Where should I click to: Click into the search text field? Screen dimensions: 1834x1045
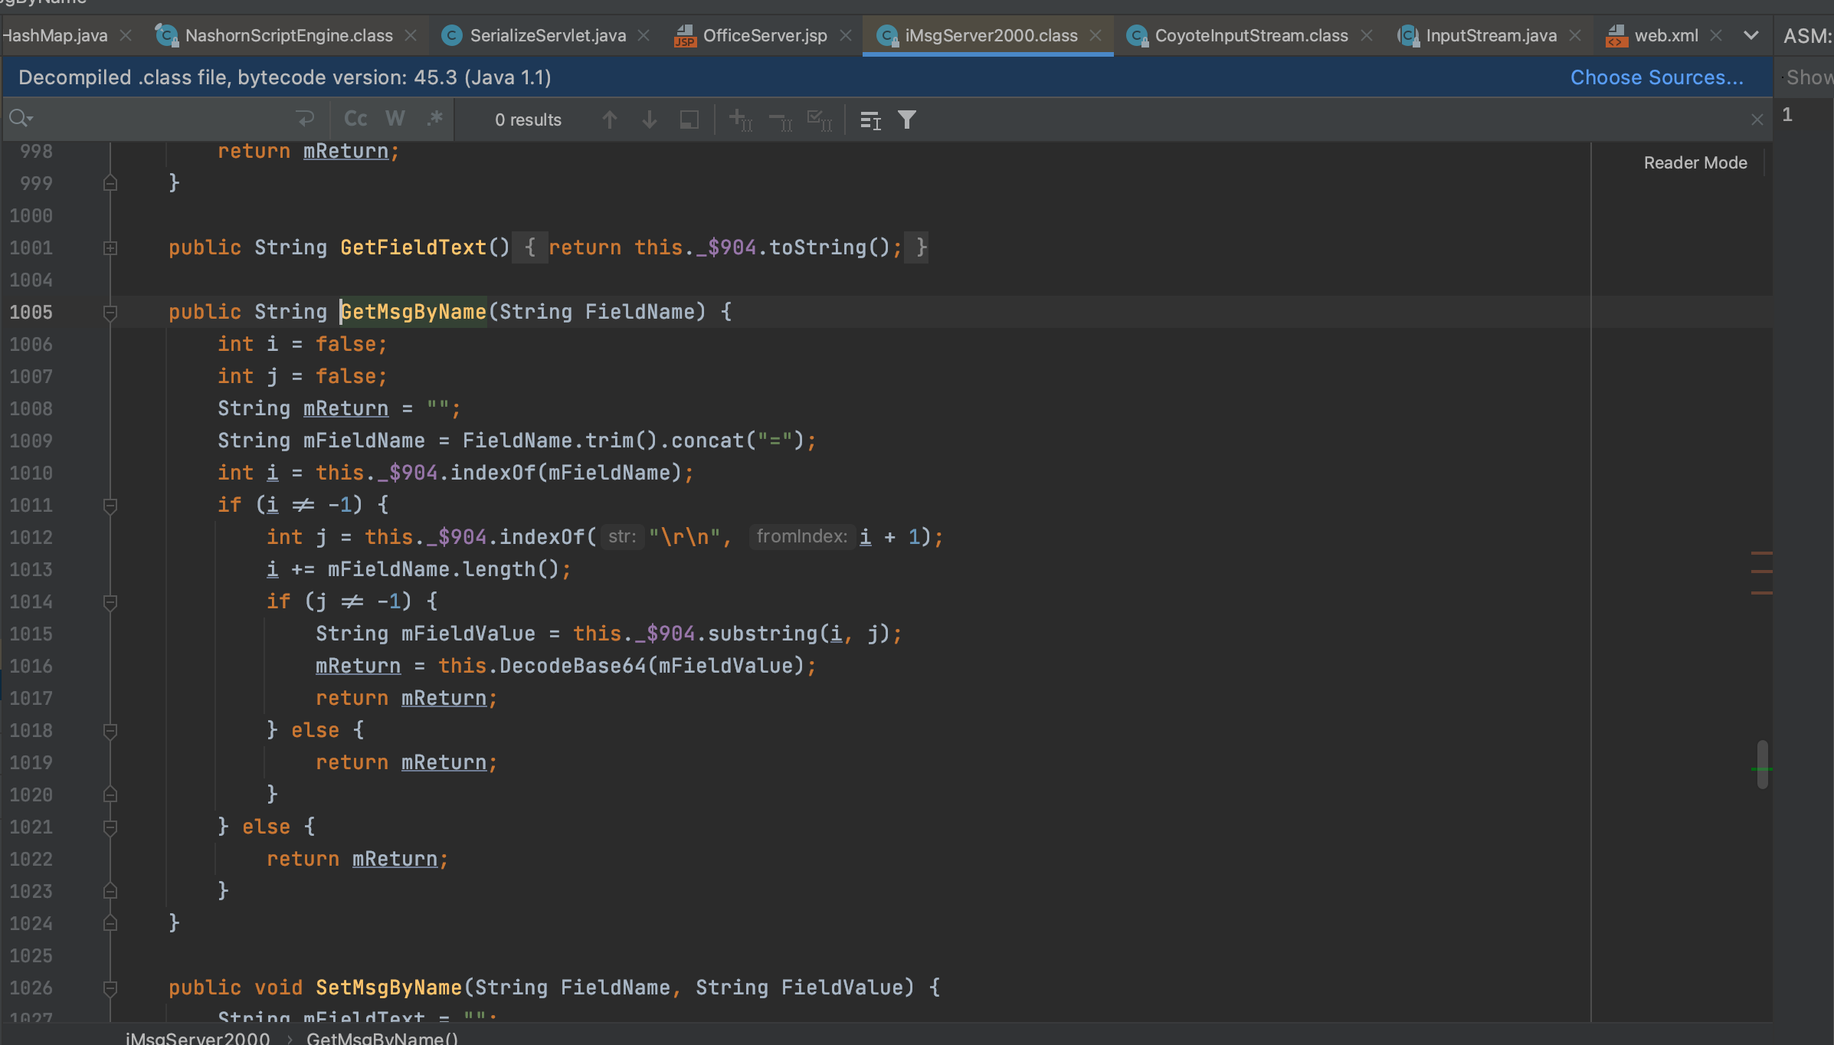161,119
